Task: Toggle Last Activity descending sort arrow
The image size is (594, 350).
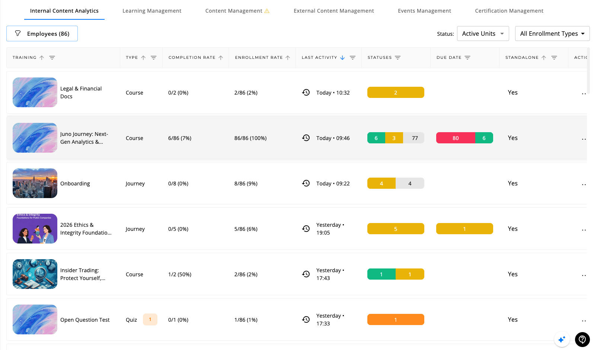Action: click(x=342, y=58)
